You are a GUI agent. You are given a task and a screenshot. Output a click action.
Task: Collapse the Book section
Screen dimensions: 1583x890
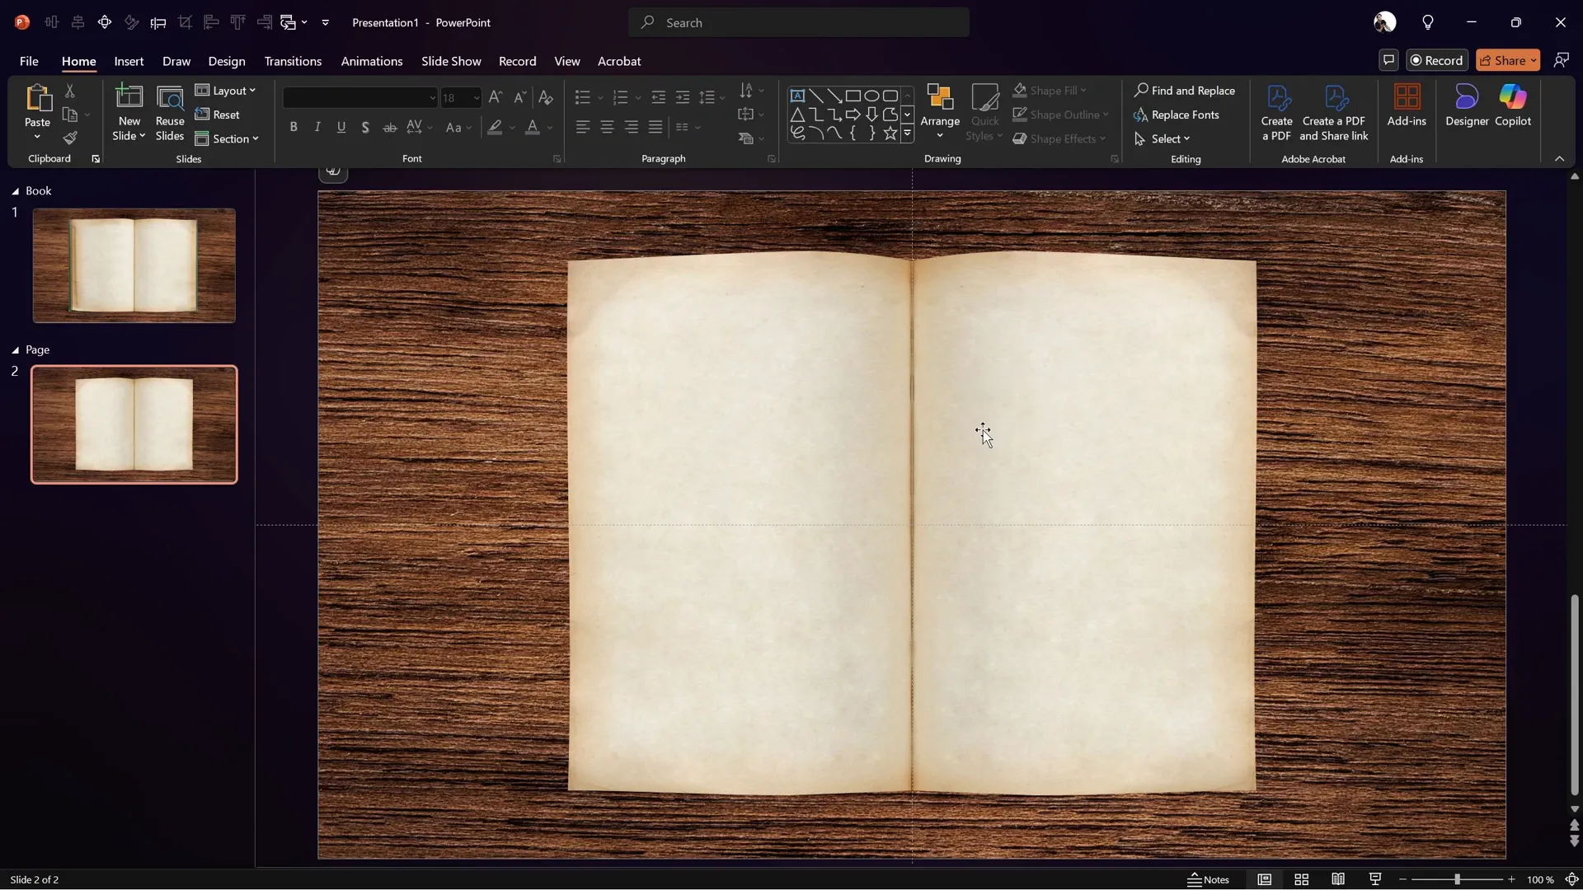click(15, 191)
